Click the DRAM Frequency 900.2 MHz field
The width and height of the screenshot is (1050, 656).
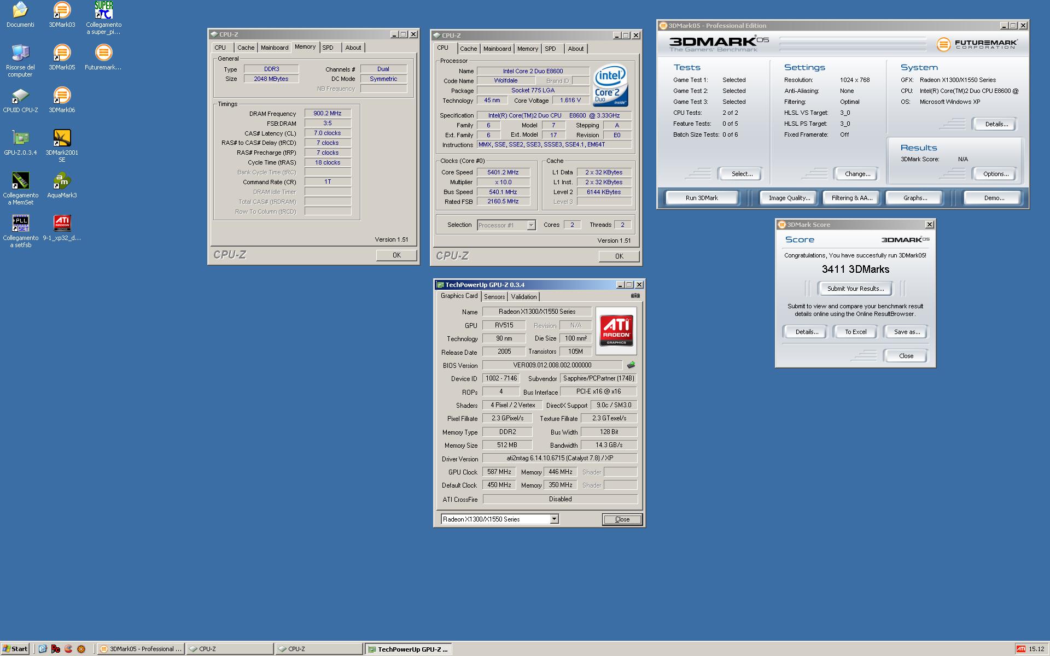328,114
